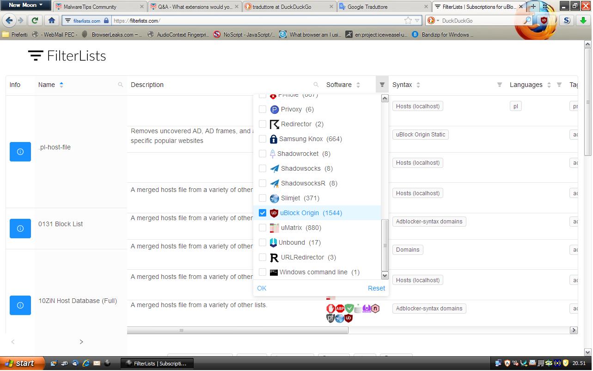Open the NoScript - JavaScript bookmark
Screen dimensions: 593x371
point(245,35)
